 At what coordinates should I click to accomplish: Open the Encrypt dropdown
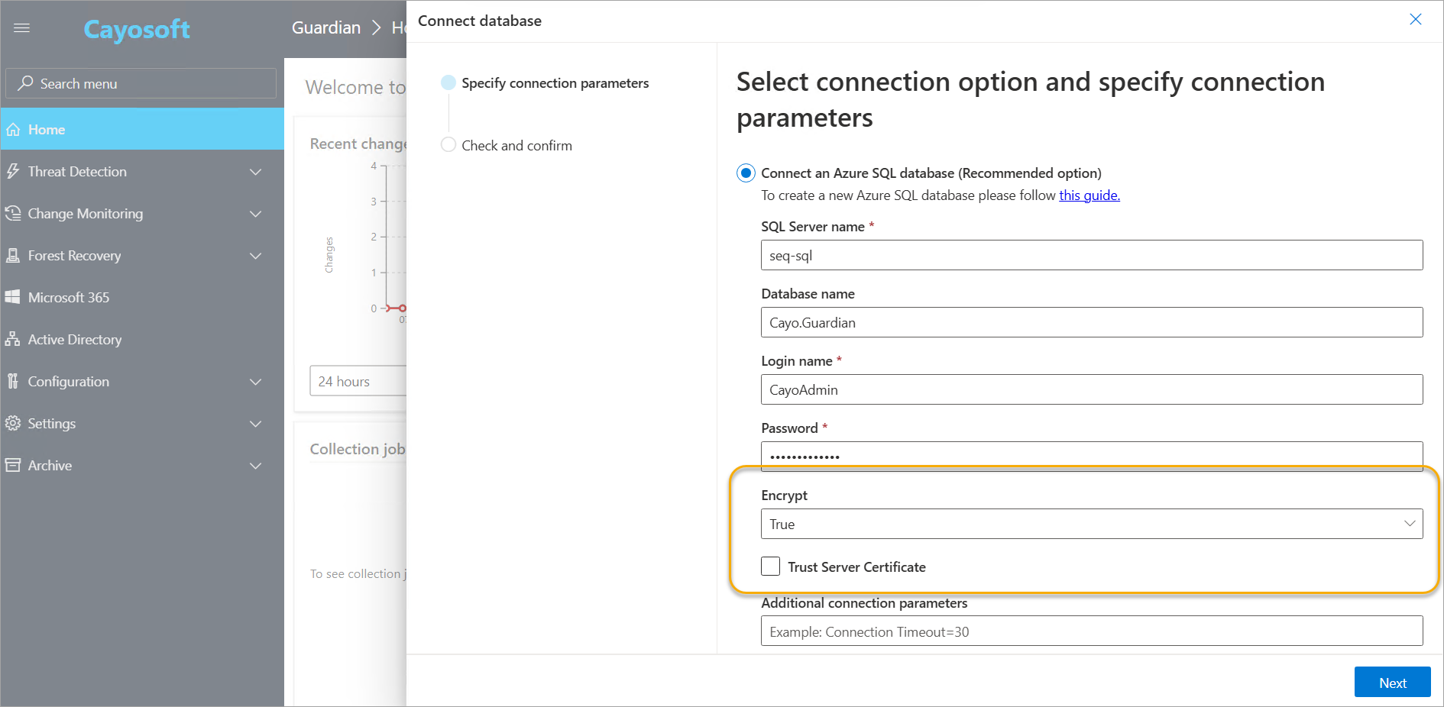(x=1092, y=524)
